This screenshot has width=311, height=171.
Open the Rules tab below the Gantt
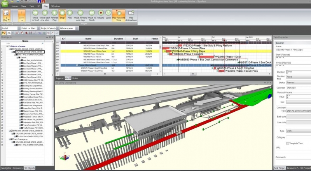point(75,78)
